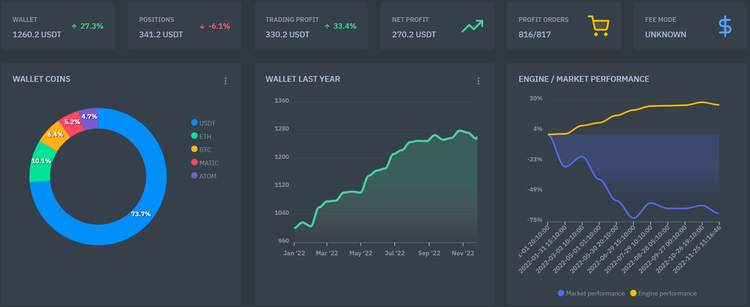This screenshot has height=307, width=750.
Task: Click the ENGINE / MARKET PERFORMANCE title
Action: pos(584,79)
